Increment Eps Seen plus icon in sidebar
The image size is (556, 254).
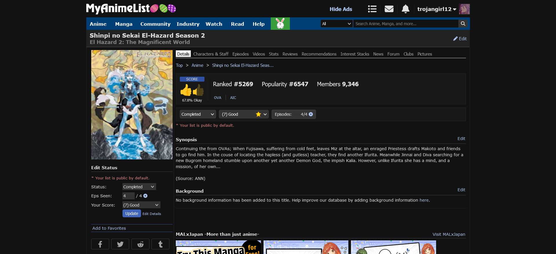(x=145, y=196)
